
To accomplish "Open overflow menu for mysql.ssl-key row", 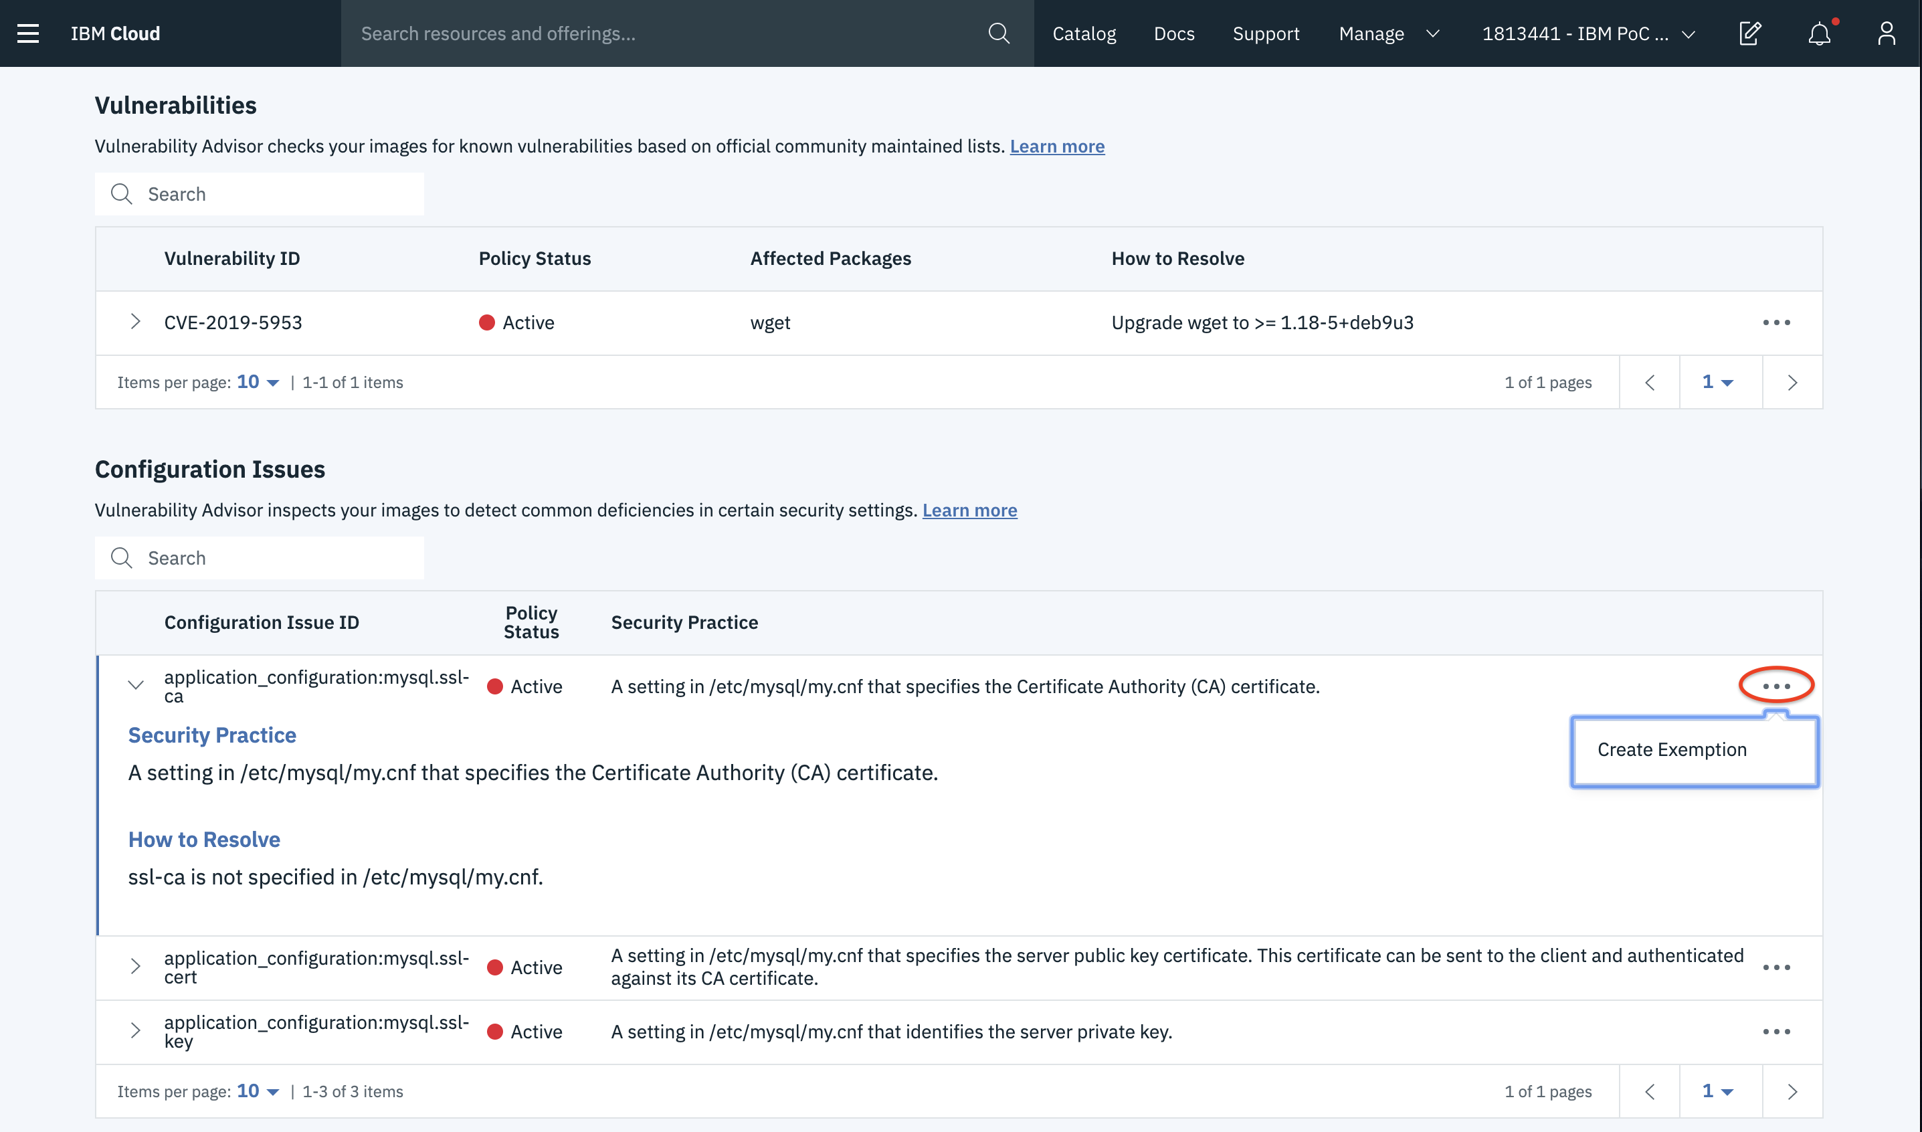I will click(x=1776, y=1031).
